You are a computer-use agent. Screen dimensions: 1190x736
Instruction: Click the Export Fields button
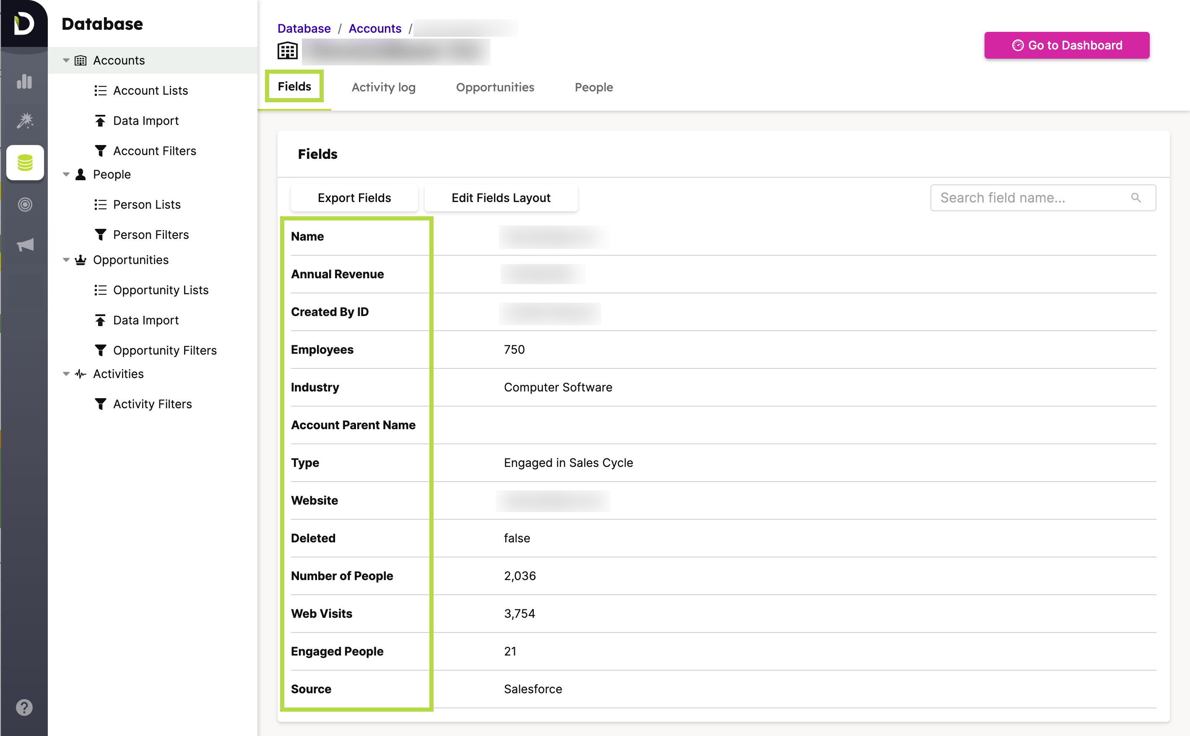(354, 198)
